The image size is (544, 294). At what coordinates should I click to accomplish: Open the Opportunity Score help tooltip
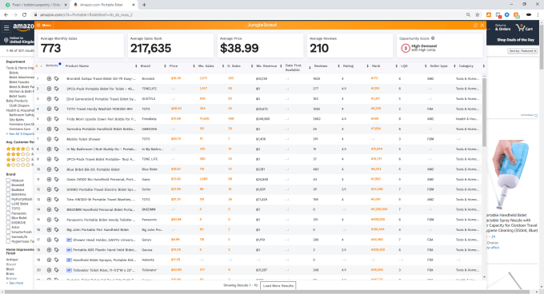433,38
